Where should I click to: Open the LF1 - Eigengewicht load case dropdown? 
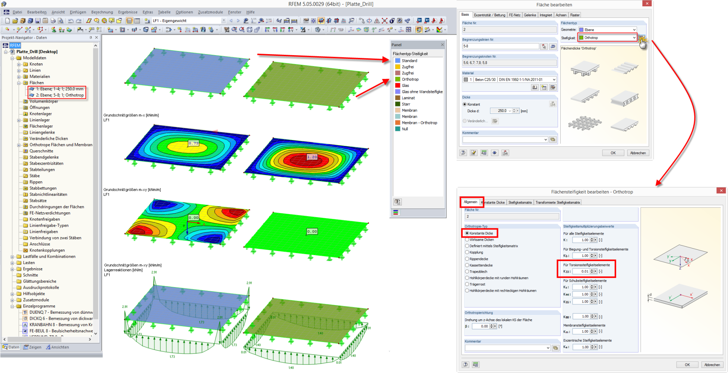pyautogui.click(x=224, y=21)
